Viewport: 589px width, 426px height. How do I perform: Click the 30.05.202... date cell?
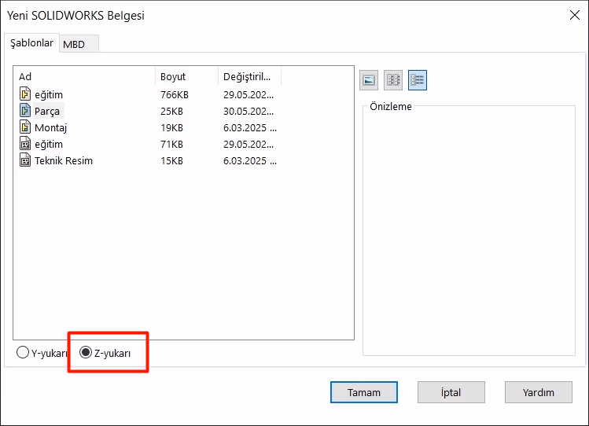click(248, 111)
